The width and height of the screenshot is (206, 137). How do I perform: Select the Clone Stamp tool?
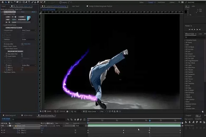click(35, 2)
